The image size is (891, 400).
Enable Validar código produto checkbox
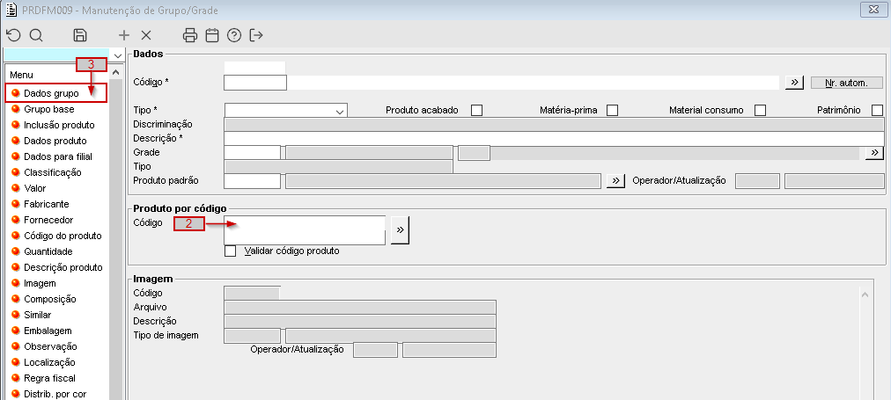(x=230, y=251)
